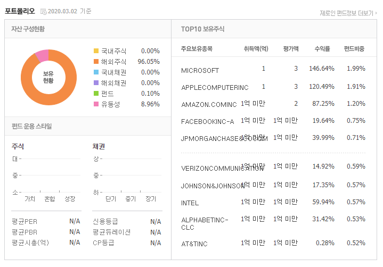Click the 평균PER label

point(25,222)
